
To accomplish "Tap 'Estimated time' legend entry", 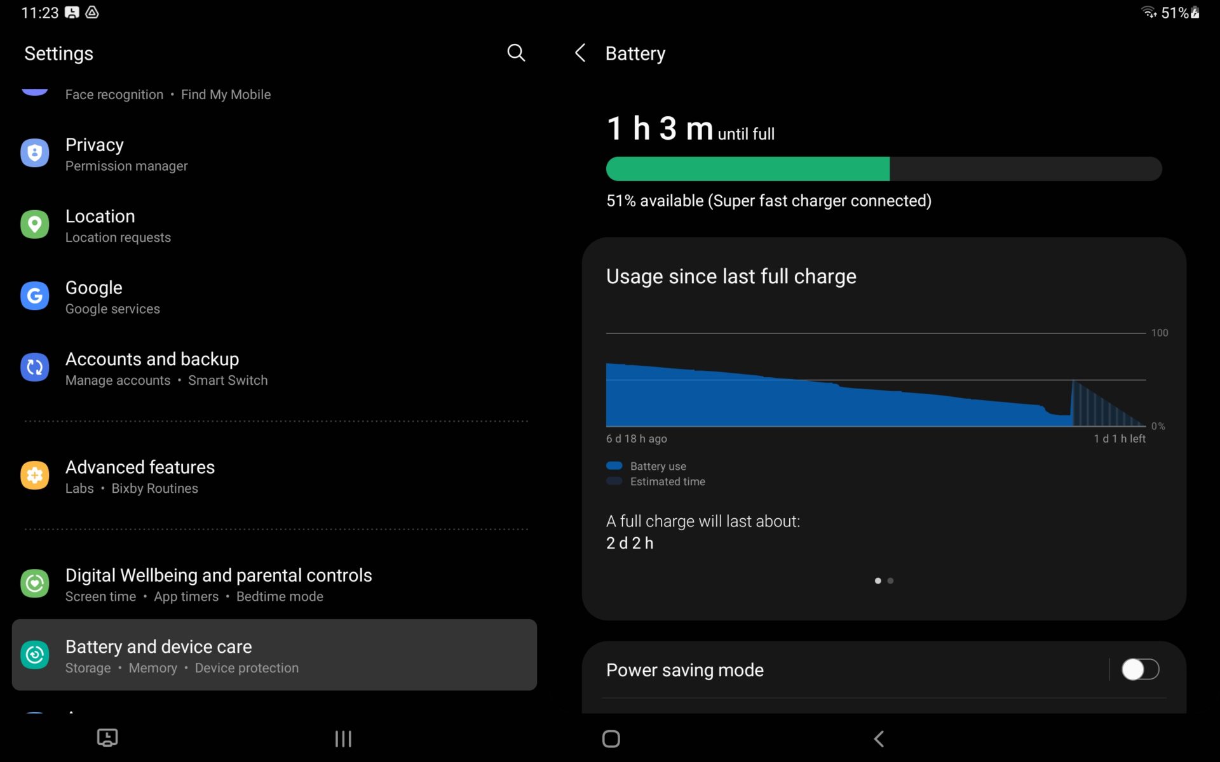I will point(656,481).
